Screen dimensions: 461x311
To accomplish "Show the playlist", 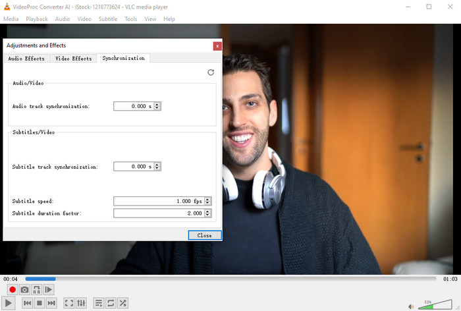I will pyautogui.click(x=99, y=303).
